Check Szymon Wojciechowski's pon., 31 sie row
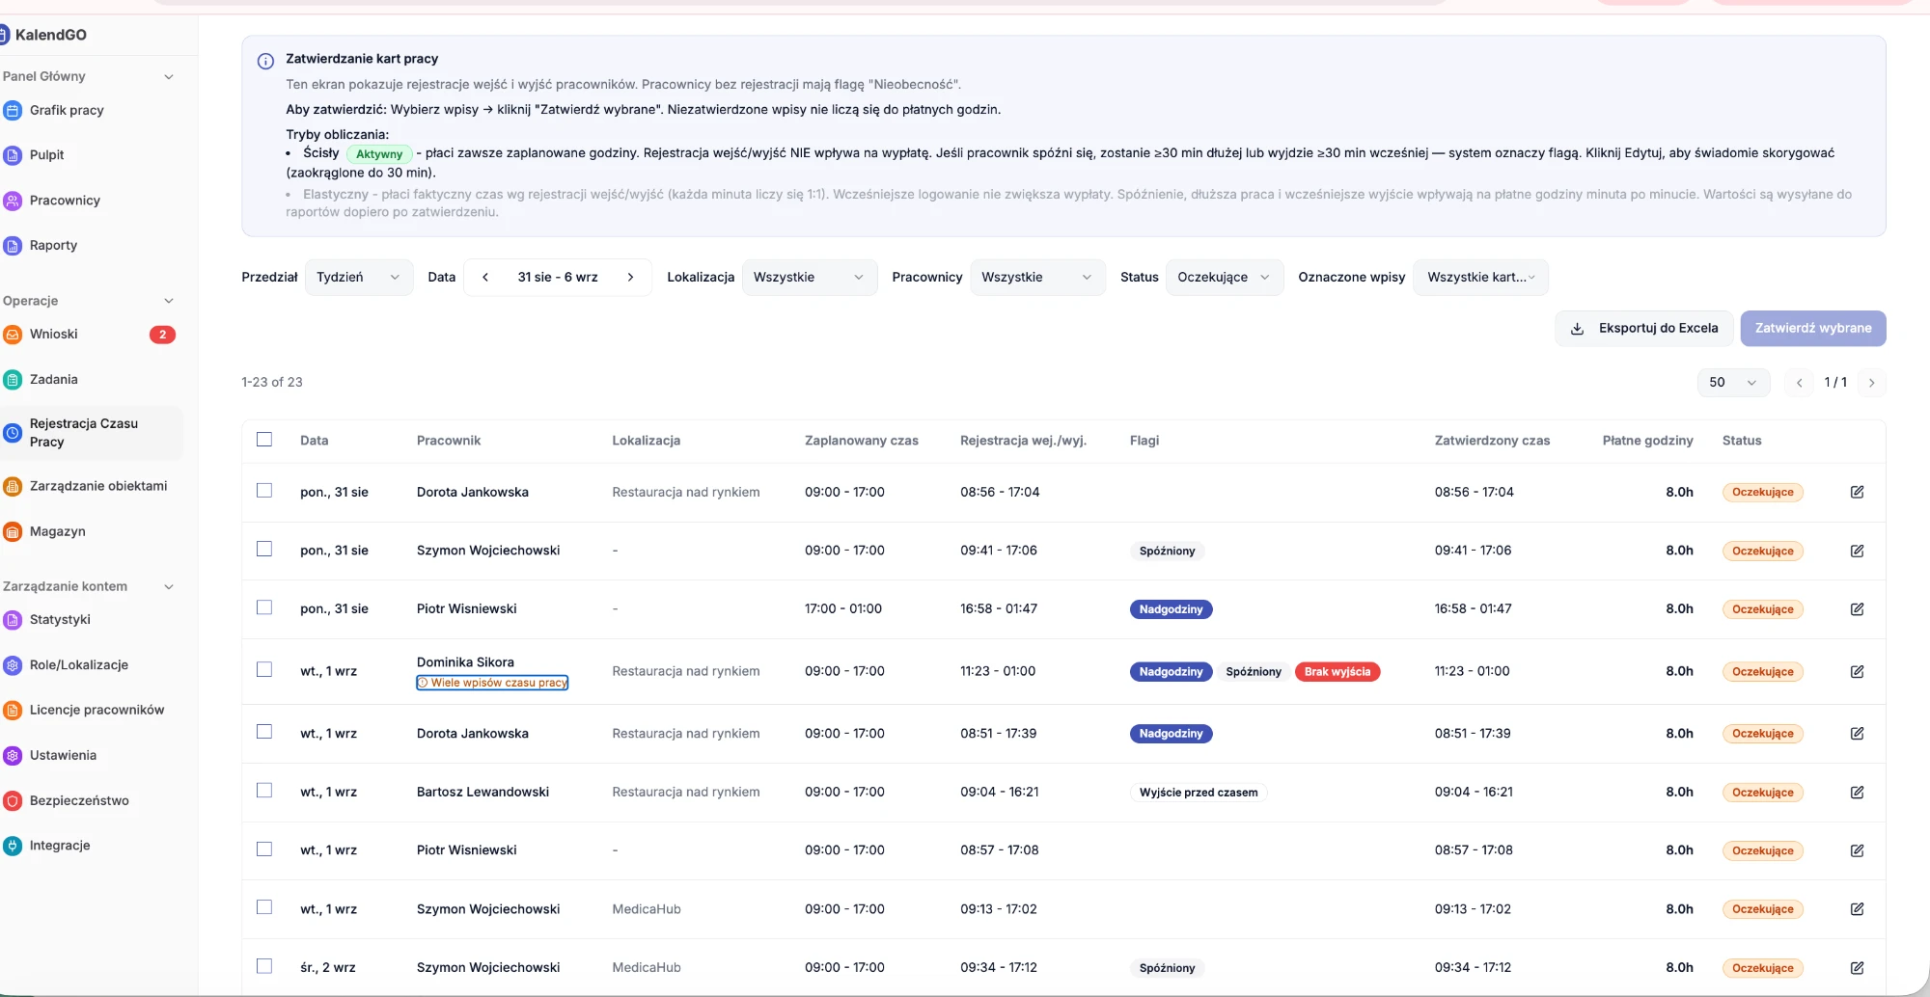The width and height of the screenshot is (1930, 997). pos(264,549)
